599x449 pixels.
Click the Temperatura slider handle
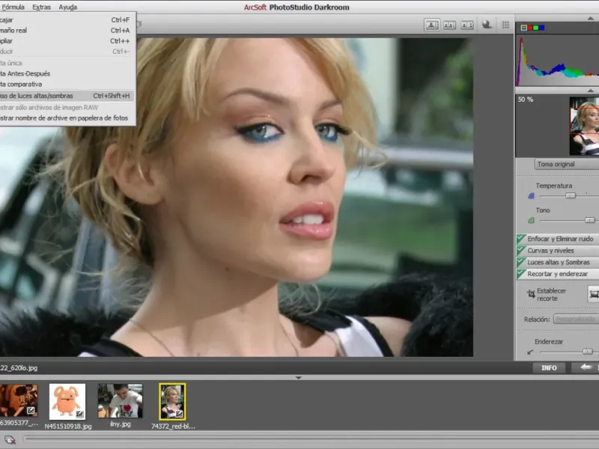click(571, 195)
